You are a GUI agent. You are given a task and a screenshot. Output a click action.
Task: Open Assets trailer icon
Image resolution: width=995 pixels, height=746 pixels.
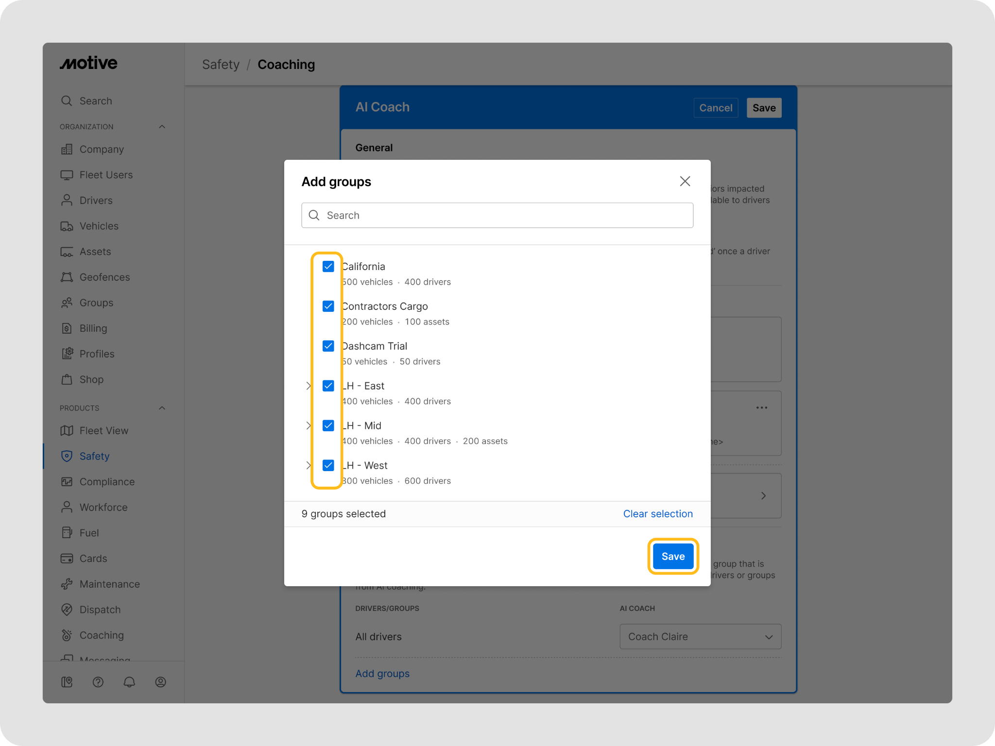(x=67, y=252)
